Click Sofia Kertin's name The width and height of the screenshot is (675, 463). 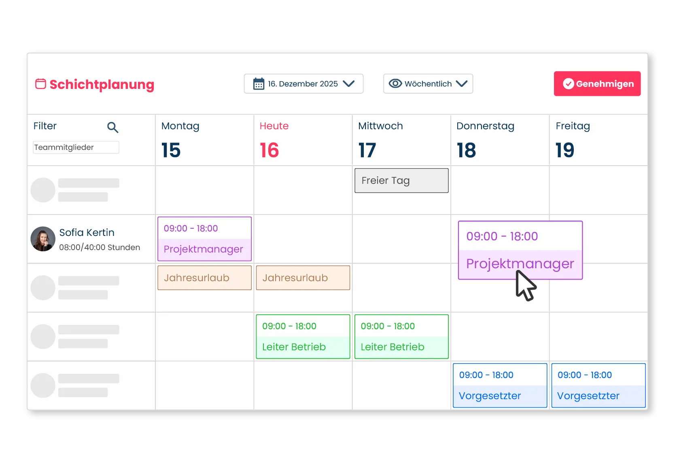tap(87, 233)
